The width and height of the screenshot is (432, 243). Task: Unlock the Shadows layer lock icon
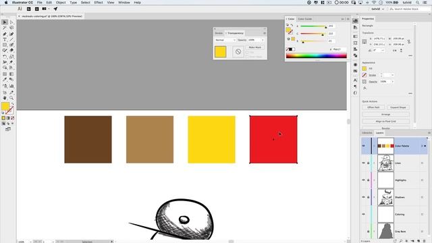368,197
